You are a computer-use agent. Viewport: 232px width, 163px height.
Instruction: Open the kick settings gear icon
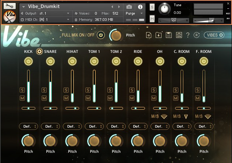[39, 51]
